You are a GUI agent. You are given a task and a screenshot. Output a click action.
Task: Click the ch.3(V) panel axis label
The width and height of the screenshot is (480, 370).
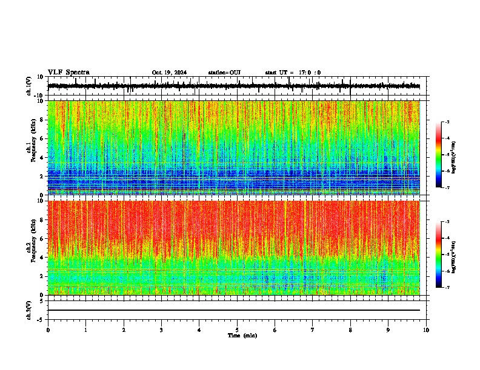point(29,310)
